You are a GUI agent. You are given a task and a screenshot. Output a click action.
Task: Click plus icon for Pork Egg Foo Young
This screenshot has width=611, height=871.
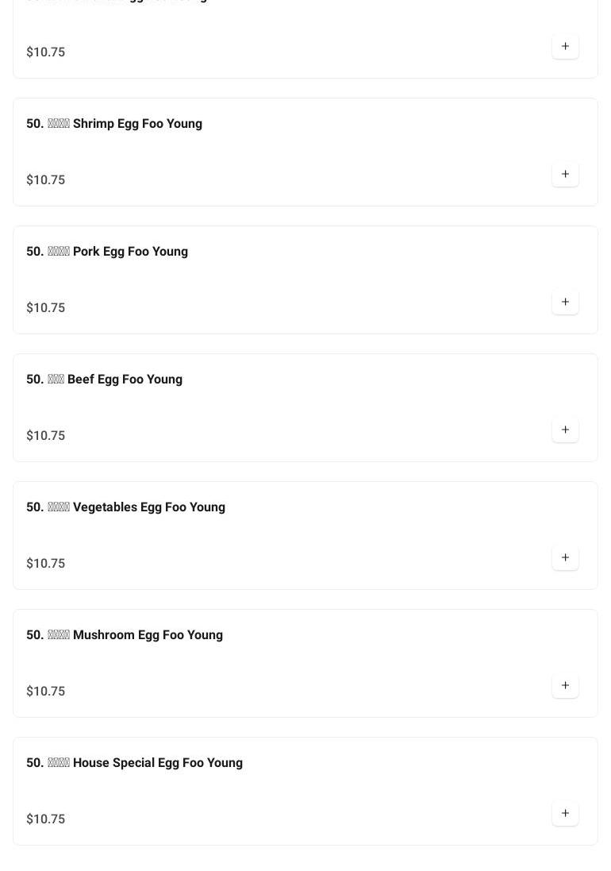click(x=565, y=303)
